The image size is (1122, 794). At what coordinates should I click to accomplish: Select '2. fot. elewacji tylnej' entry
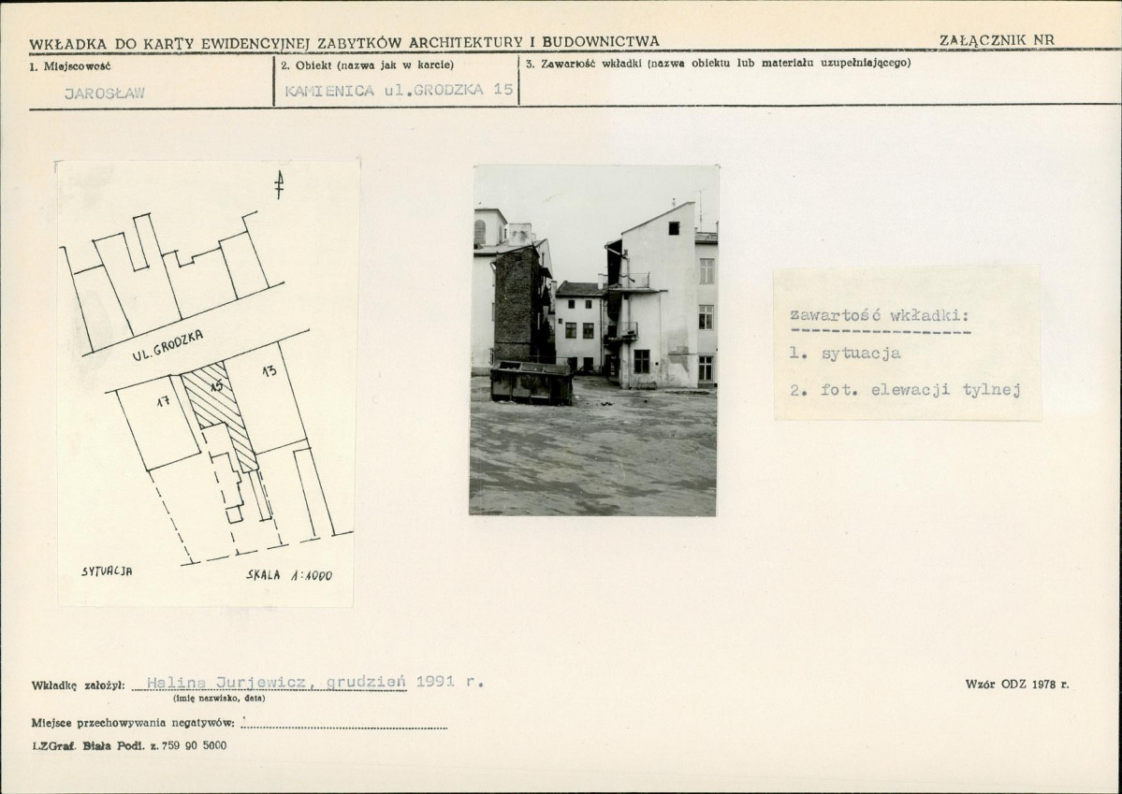pos(904,390)
